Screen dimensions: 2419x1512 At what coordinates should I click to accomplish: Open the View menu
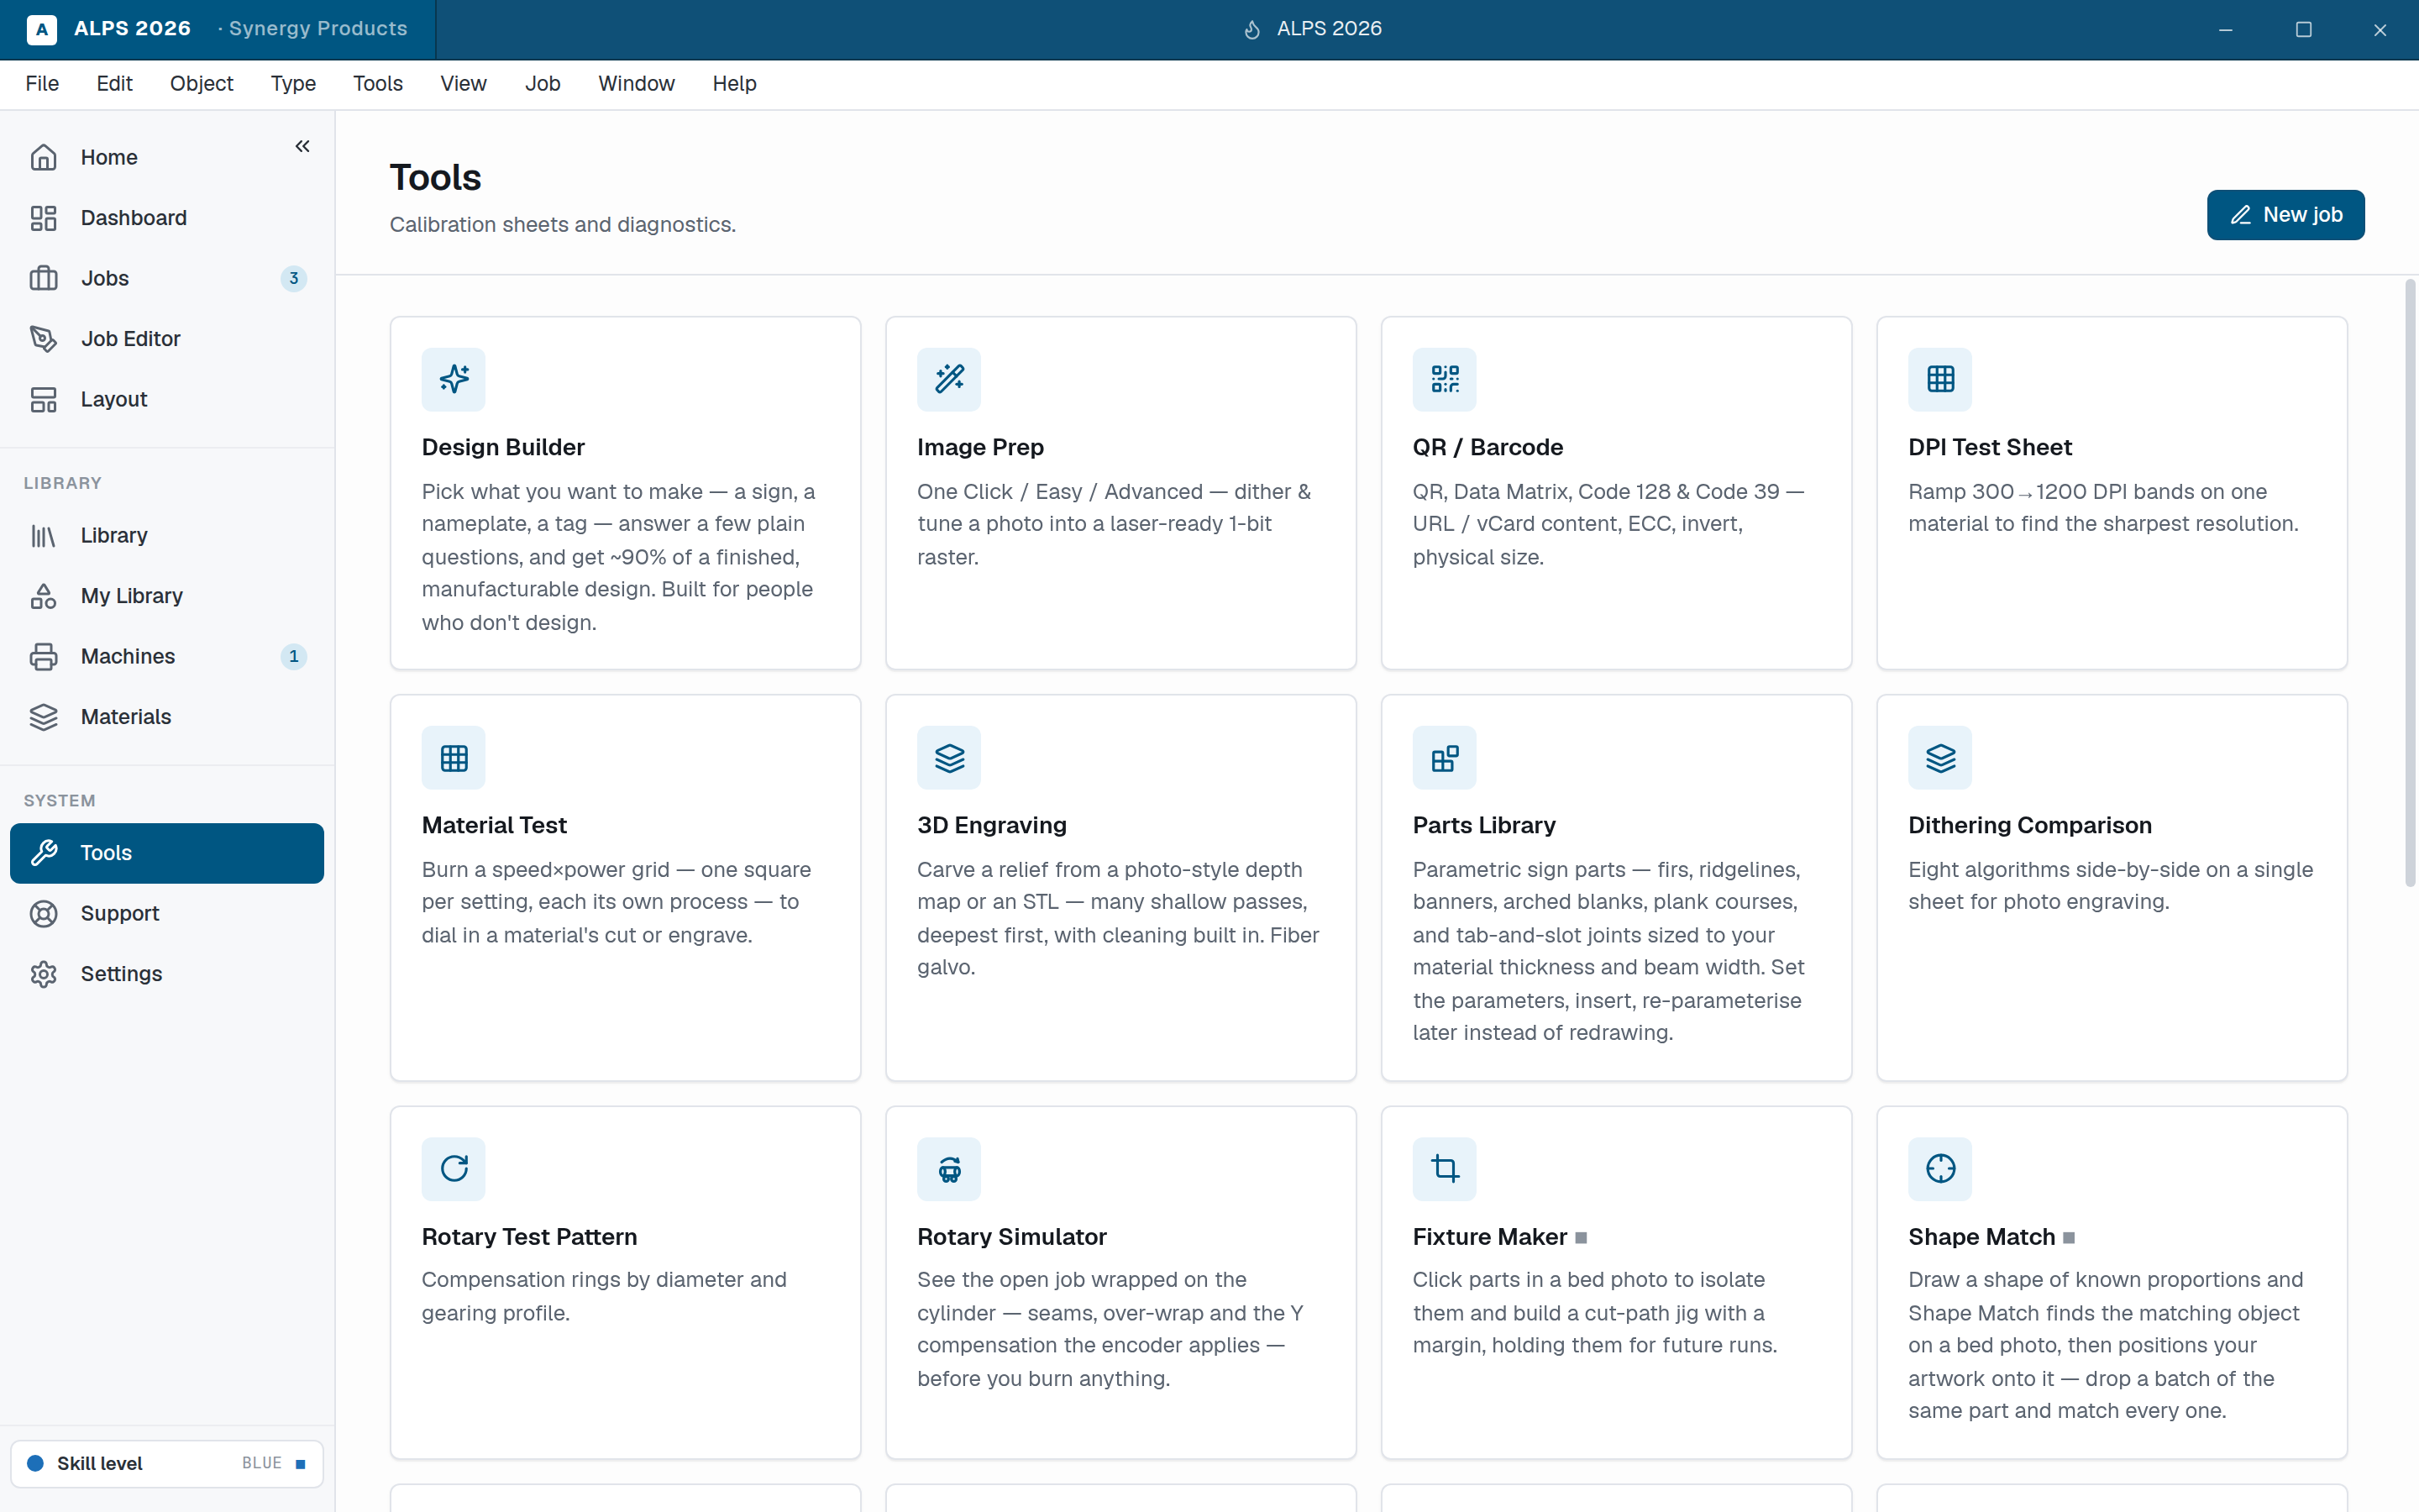pyautogui.click(x=463, y=84)
